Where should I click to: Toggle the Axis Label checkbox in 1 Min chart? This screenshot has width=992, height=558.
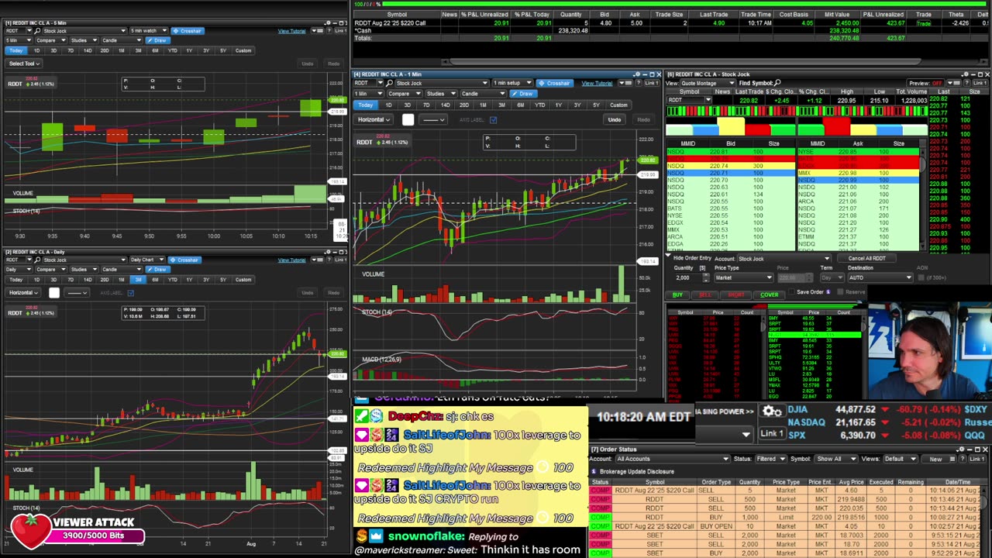493,119
